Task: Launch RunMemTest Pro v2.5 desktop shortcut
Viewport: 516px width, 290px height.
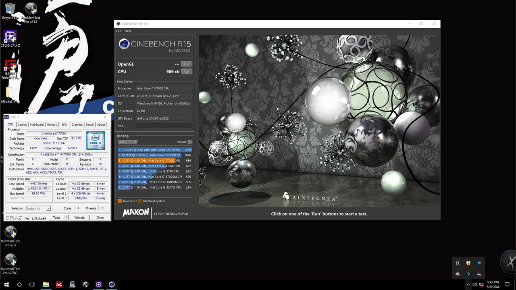Action: [10, 236]
